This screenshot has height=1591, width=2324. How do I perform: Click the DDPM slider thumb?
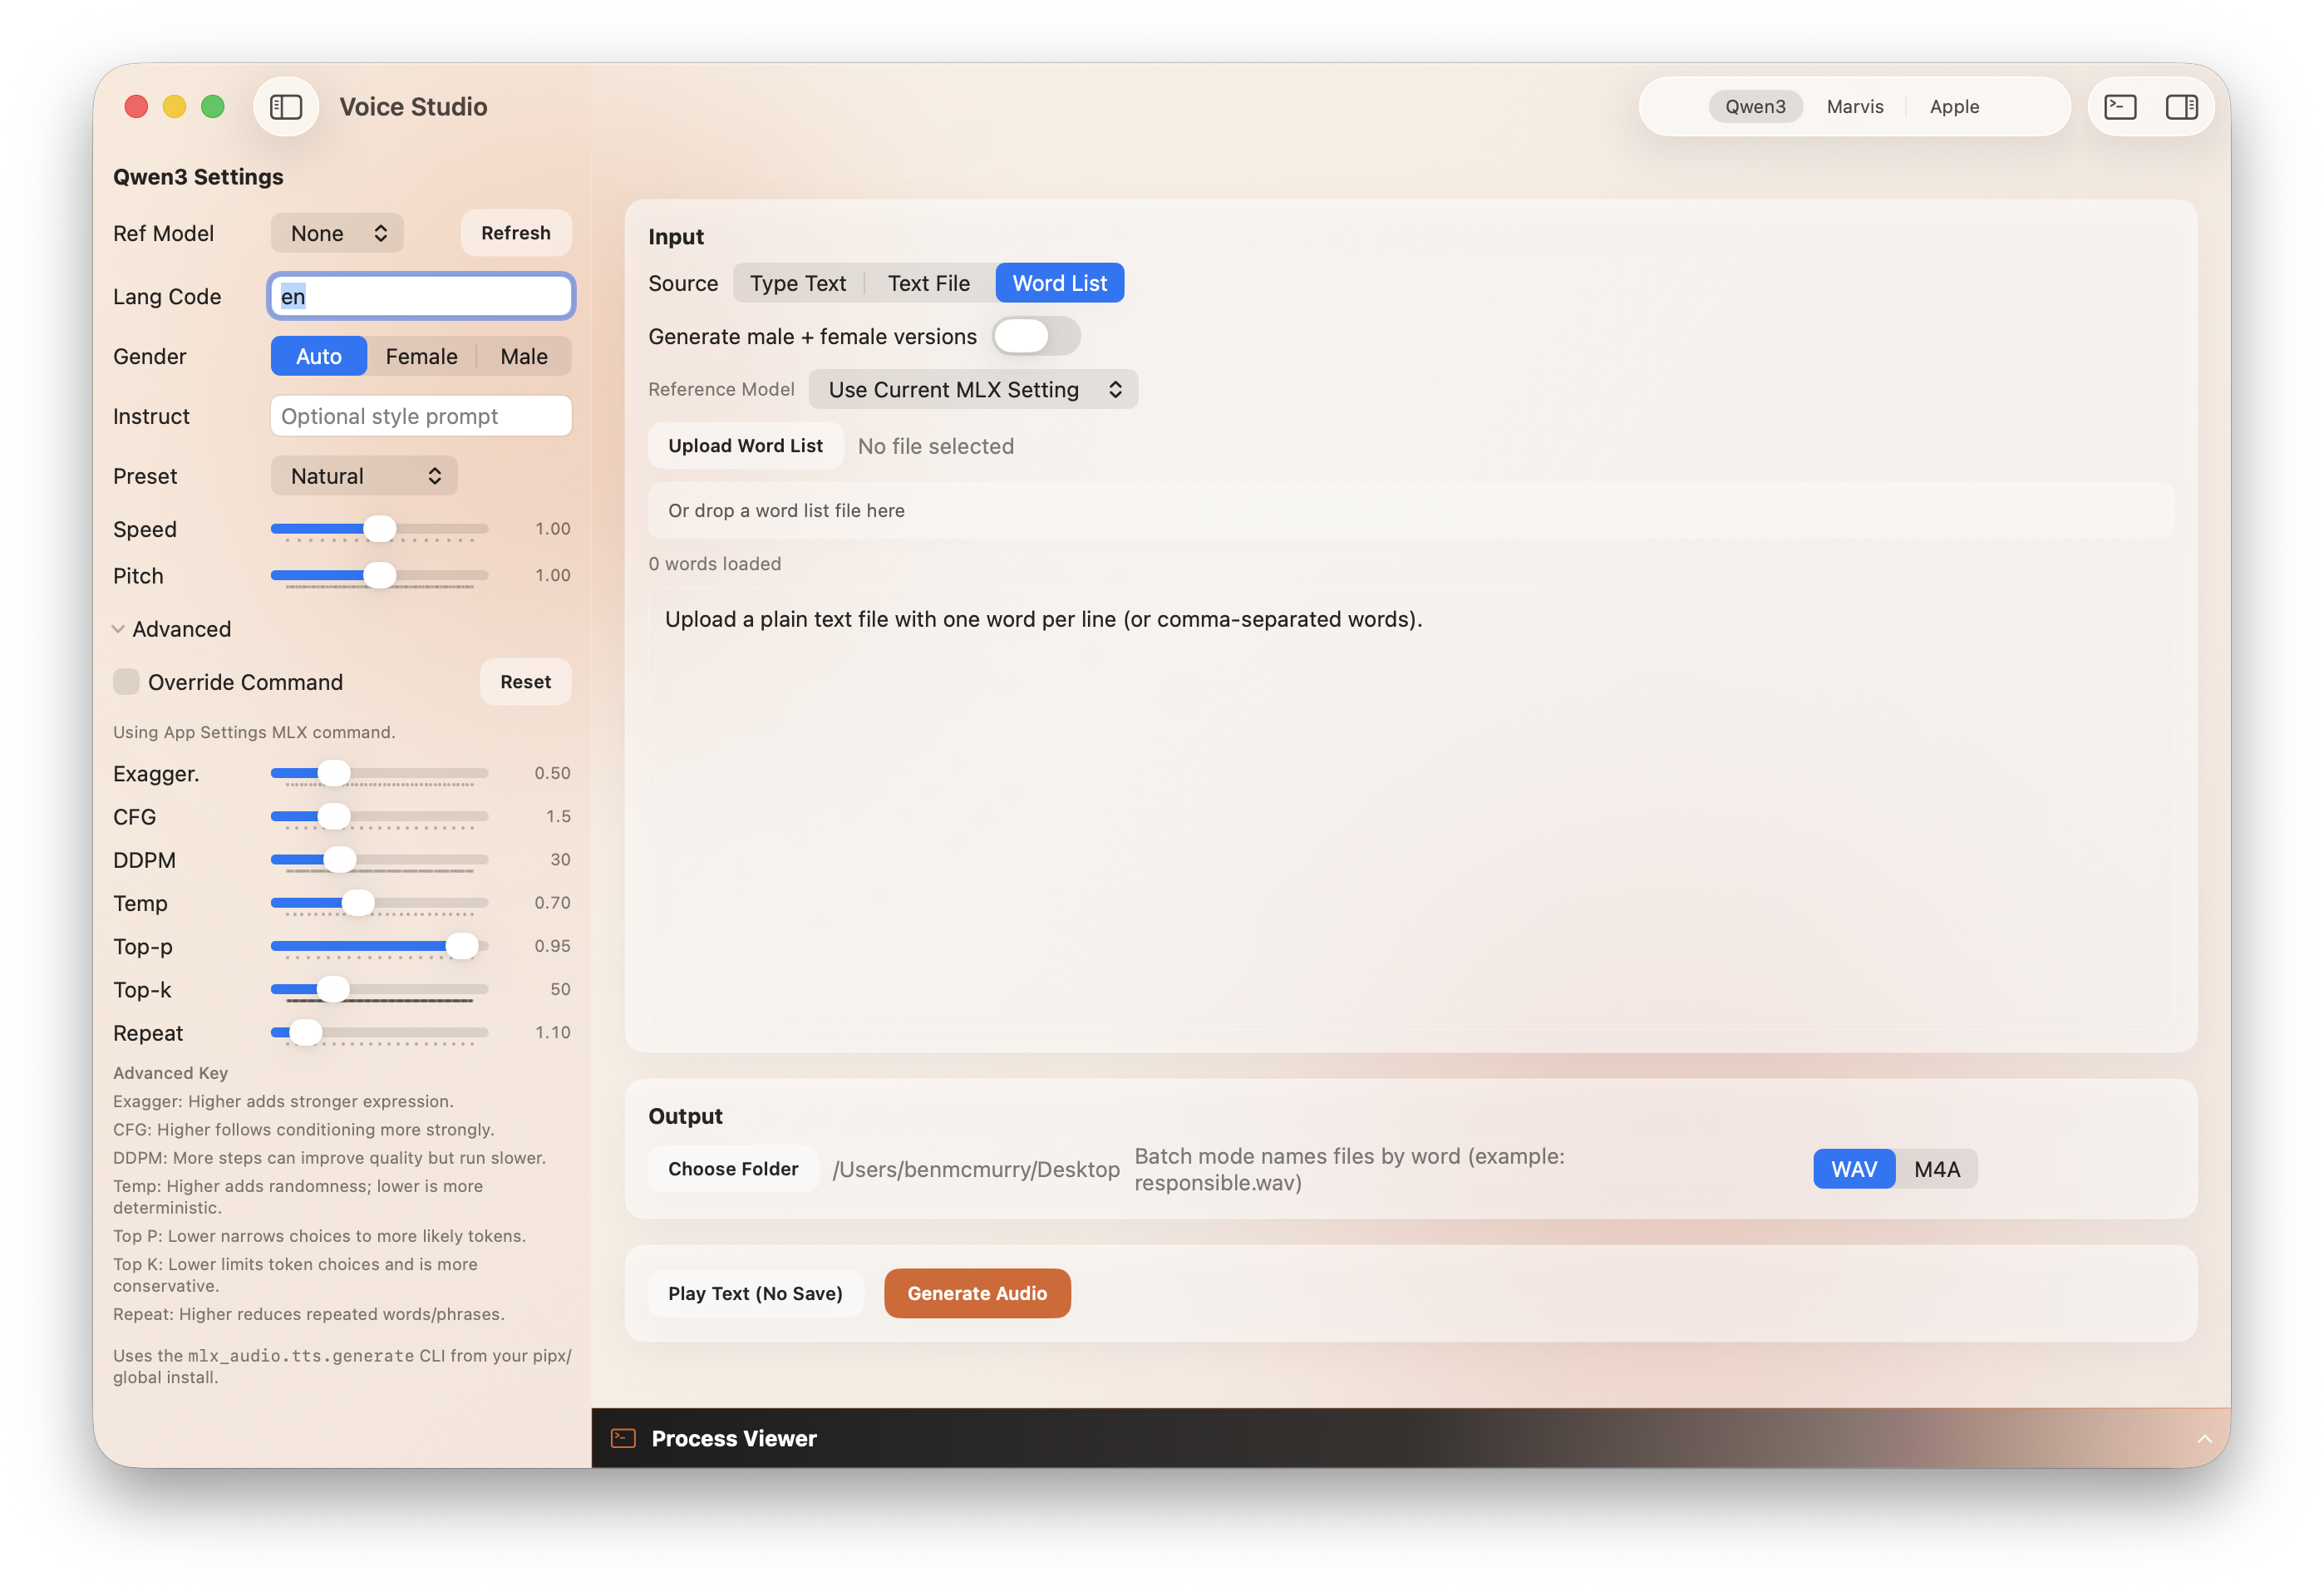point(340,859)
